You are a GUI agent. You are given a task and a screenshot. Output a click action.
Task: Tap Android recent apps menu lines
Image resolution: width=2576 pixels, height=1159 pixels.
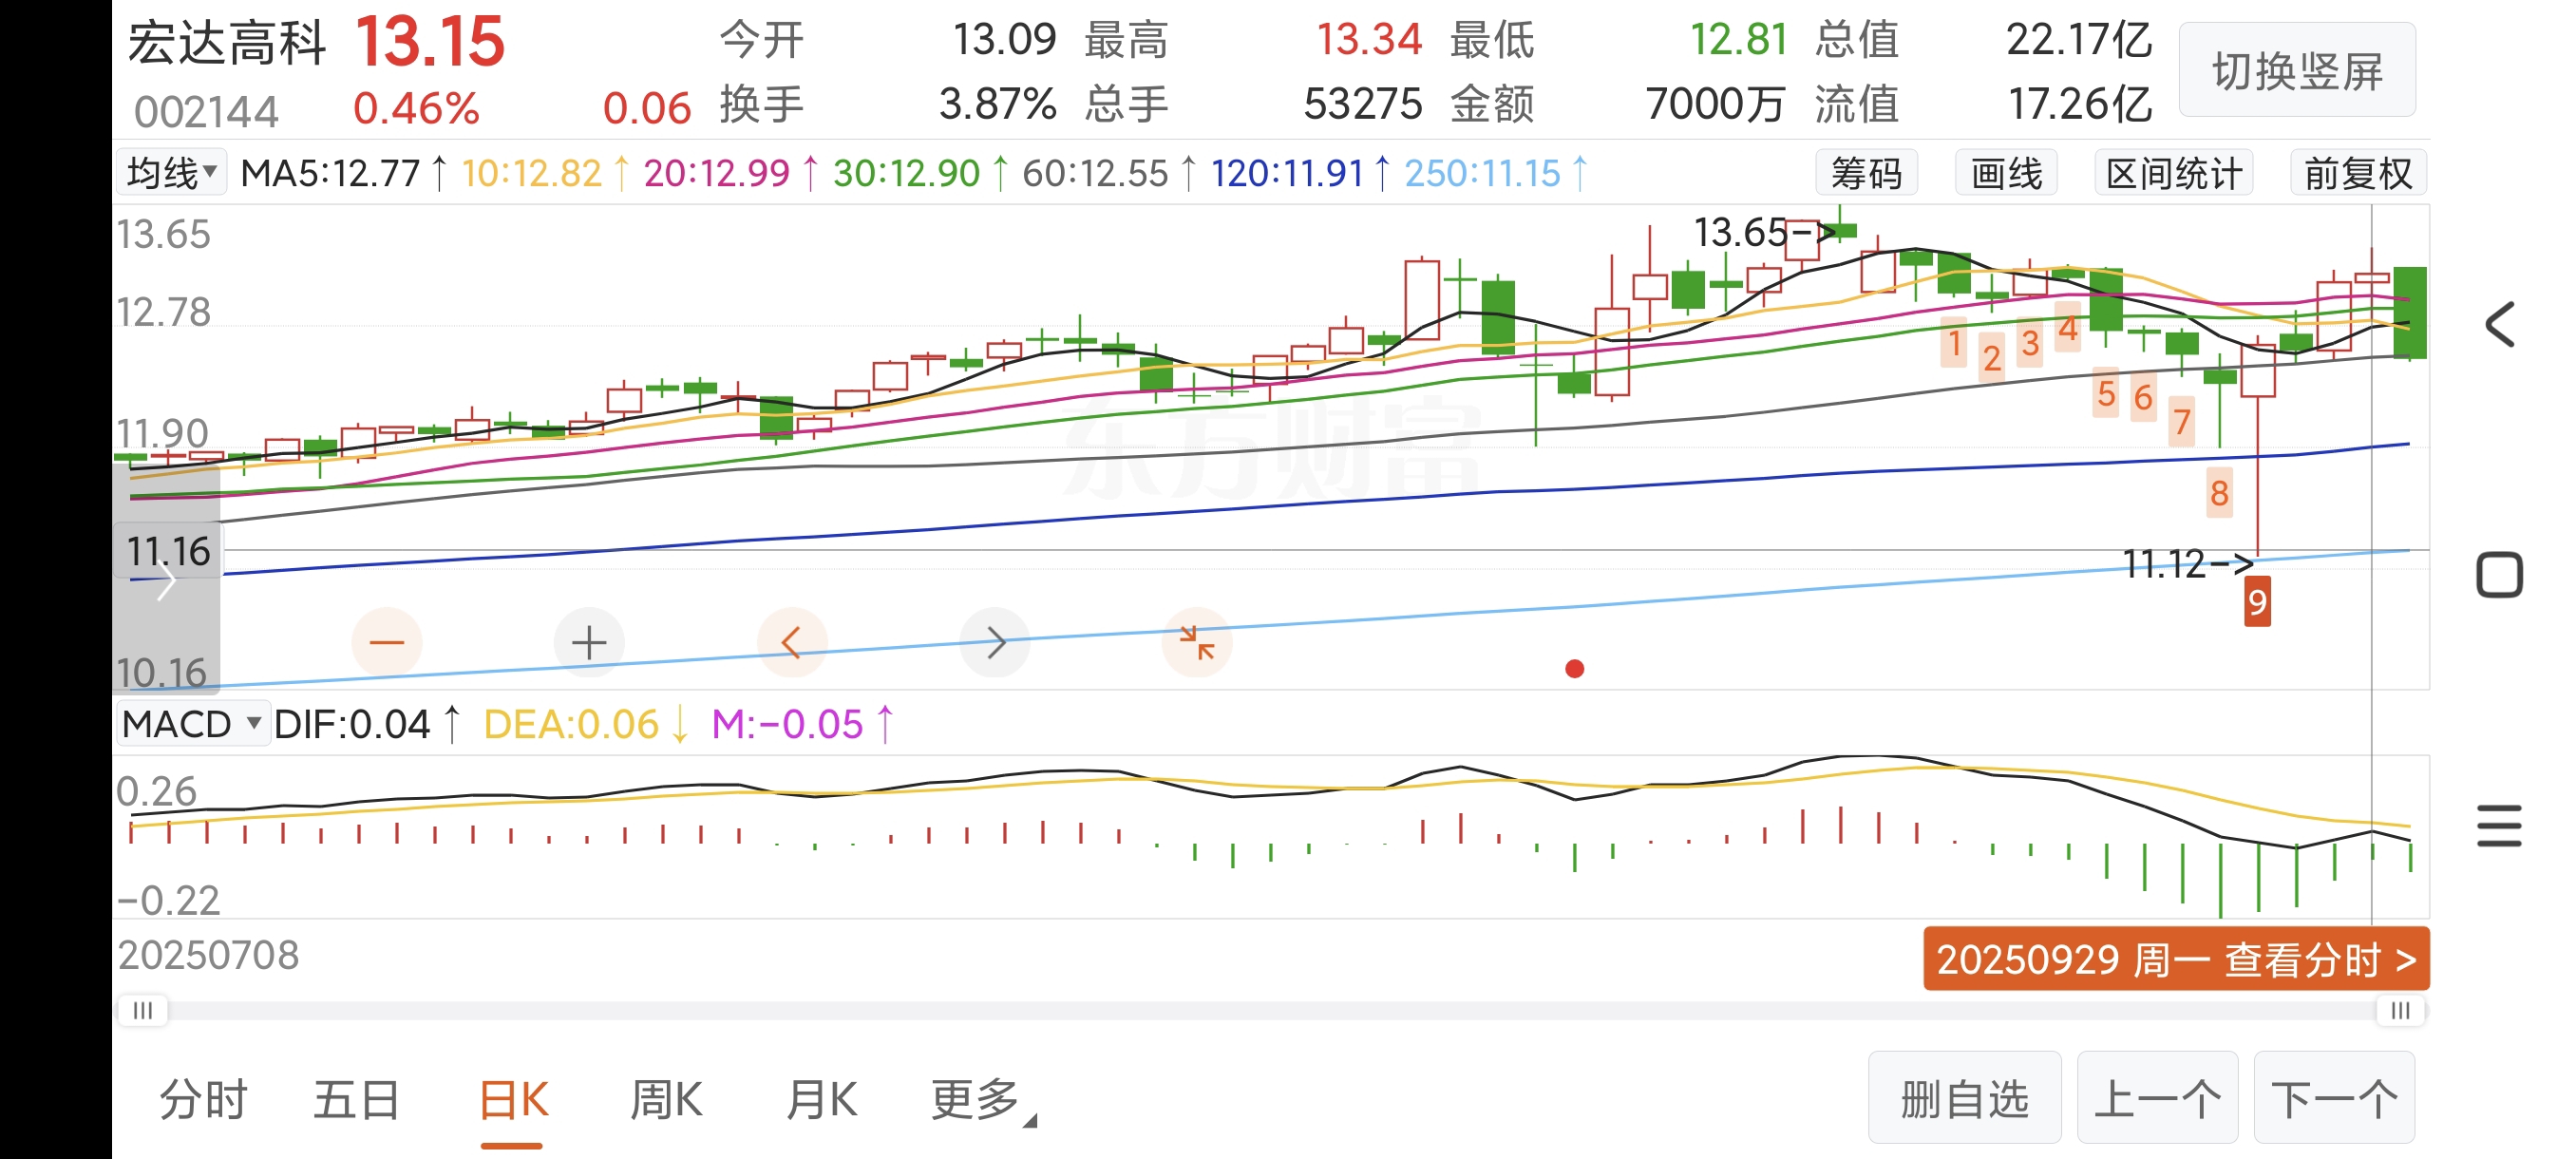(2499, 826)
